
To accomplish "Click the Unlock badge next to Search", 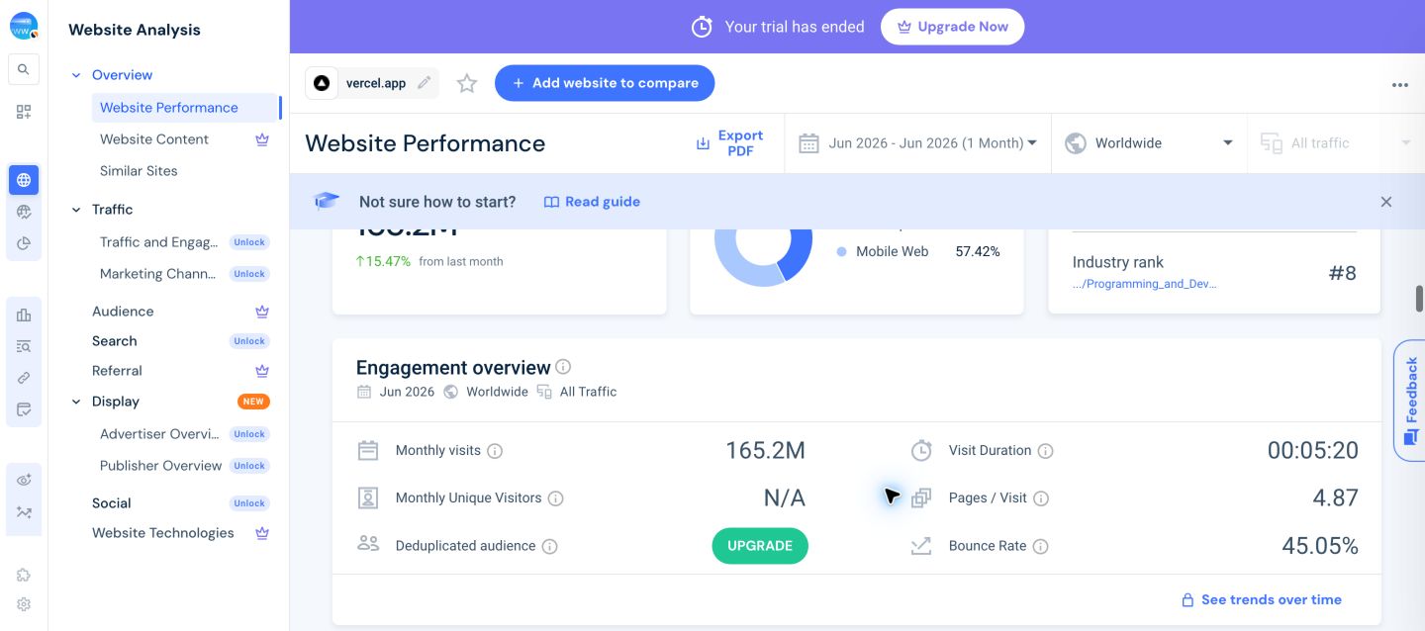I will pos(249,341).
